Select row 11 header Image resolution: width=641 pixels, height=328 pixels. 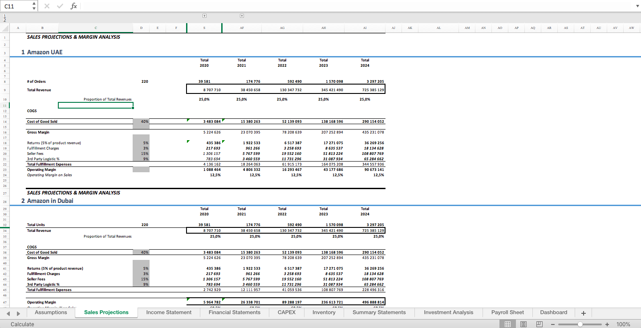pyautogui.click(x=4, y=105)
